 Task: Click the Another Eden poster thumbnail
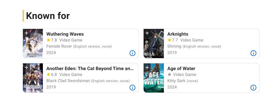pyautogui.click(x=33, y=78)
